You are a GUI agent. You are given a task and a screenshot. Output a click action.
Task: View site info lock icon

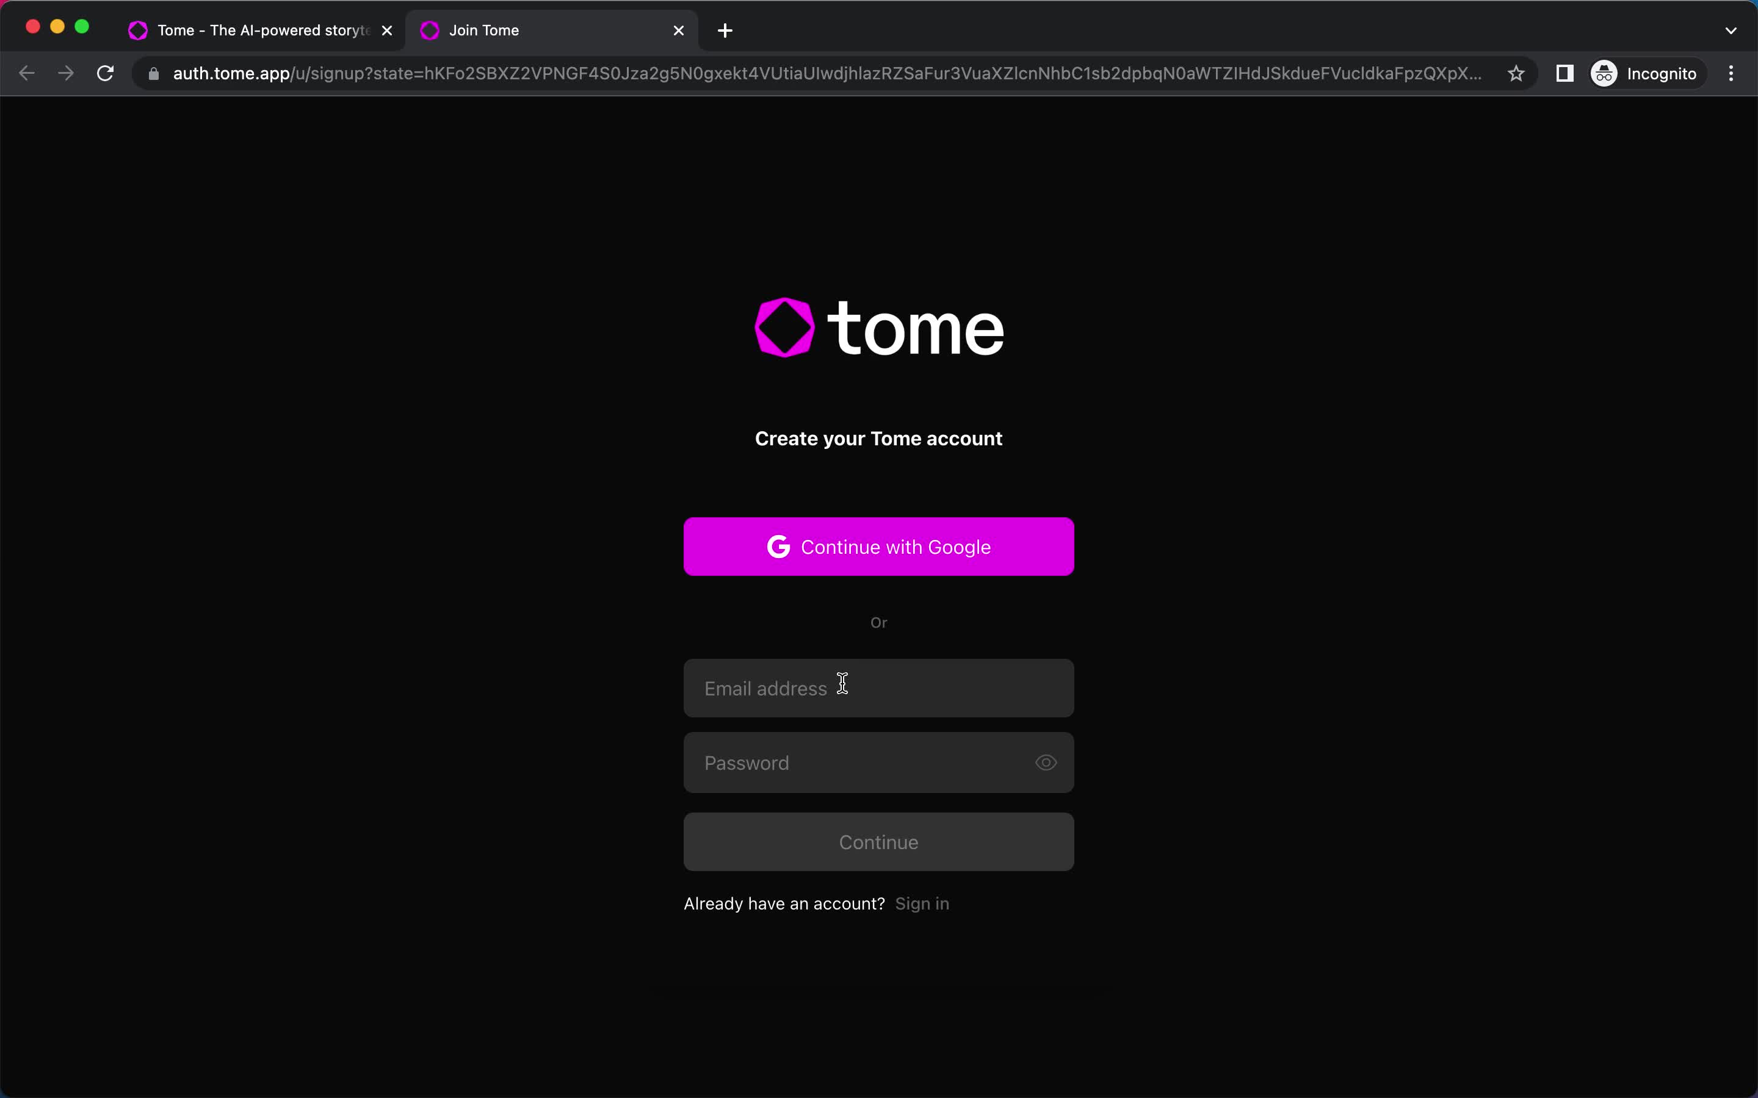(x=153, y=73)
